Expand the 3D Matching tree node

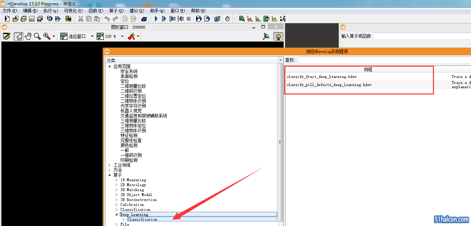coord(117,190)
